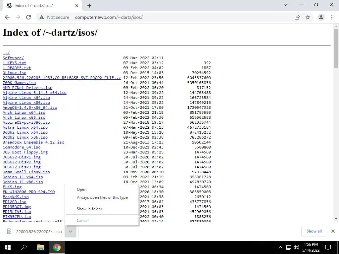Screen dimensions: 339x254
Task: View the Not secure site warning icon
Action: 42,17
